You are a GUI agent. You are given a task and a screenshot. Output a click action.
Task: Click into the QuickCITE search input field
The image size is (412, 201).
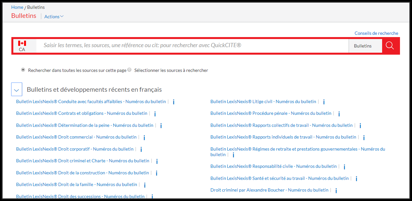click(x=192, y=46)
